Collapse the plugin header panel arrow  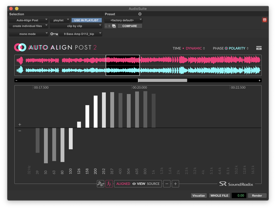(259, 48)
